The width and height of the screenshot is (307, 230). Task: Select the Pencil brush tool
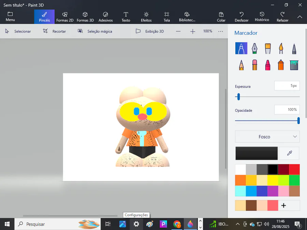[x=241, y=65]
